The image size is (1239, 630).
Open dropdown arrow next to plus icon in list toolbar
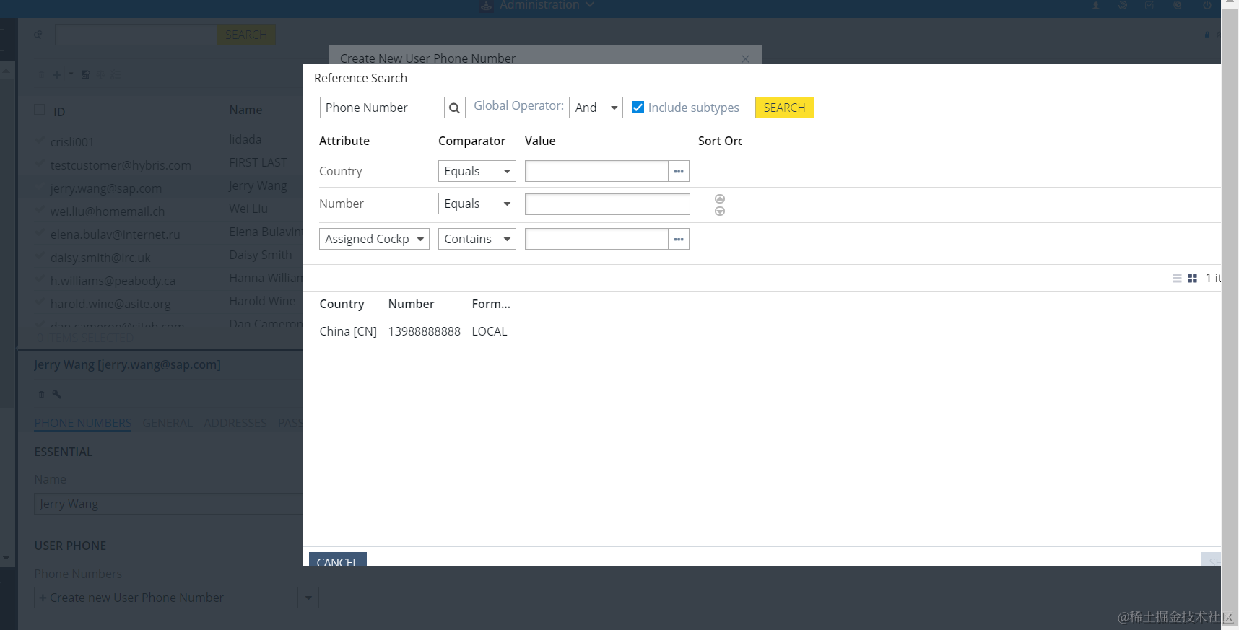pos(71,74)
